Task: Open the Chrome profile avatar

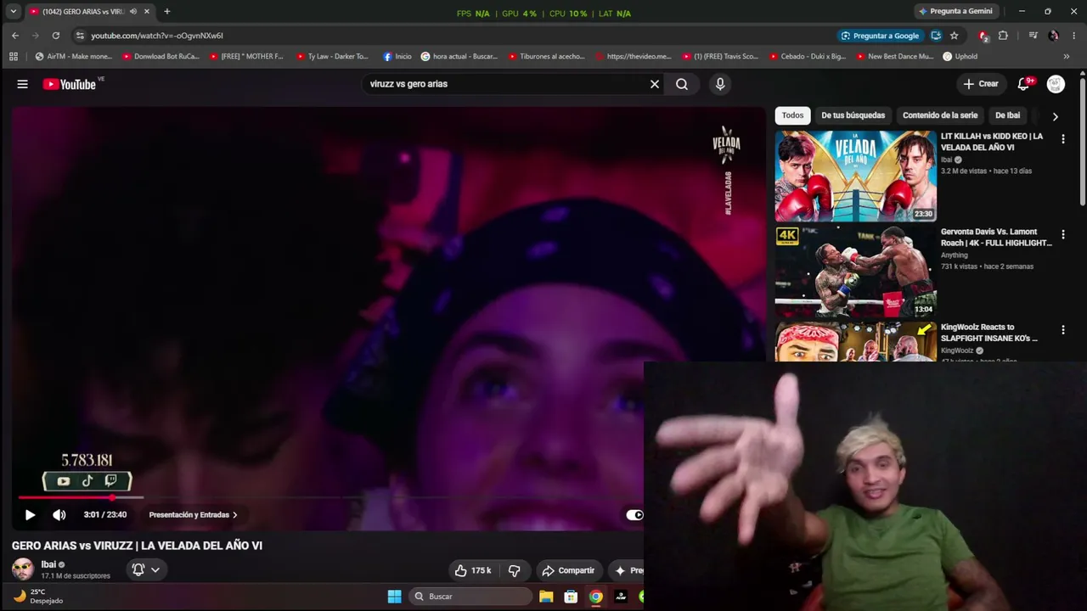Action: pyautogui.click(x=1054, y=36)
